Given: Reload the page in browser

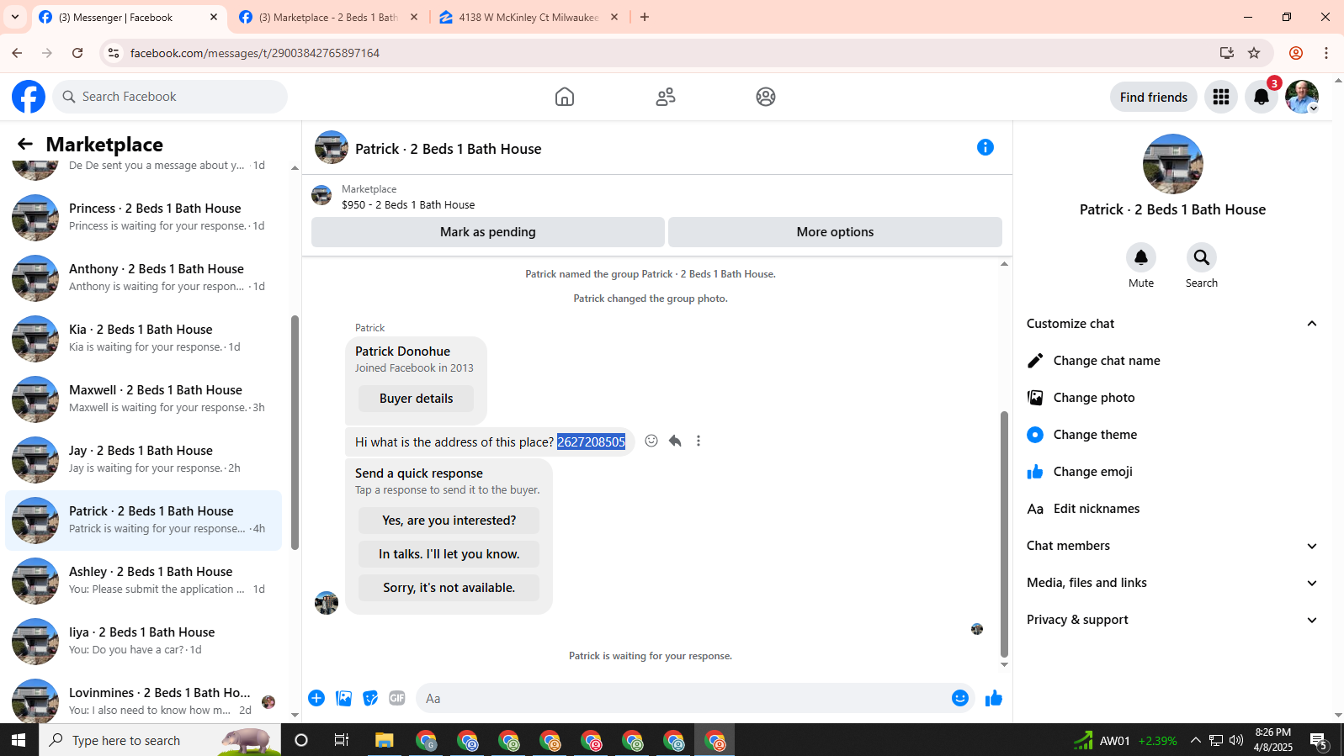Looking at the screenshot, I should tap(77, 53).
